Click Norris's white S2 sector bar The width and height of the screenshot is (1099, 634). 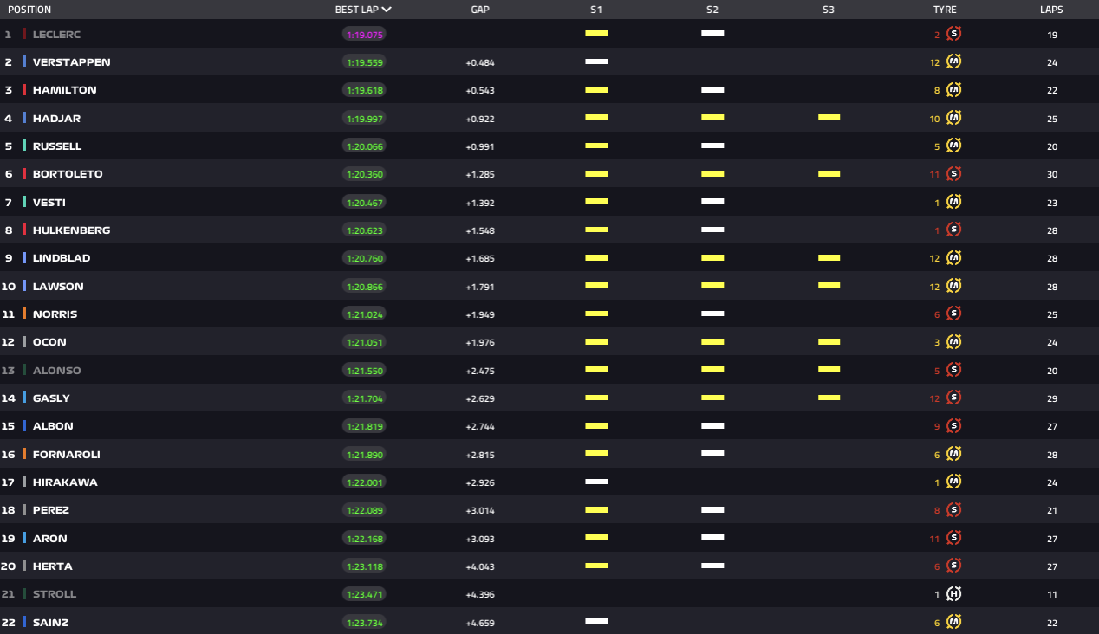point(712,314)
